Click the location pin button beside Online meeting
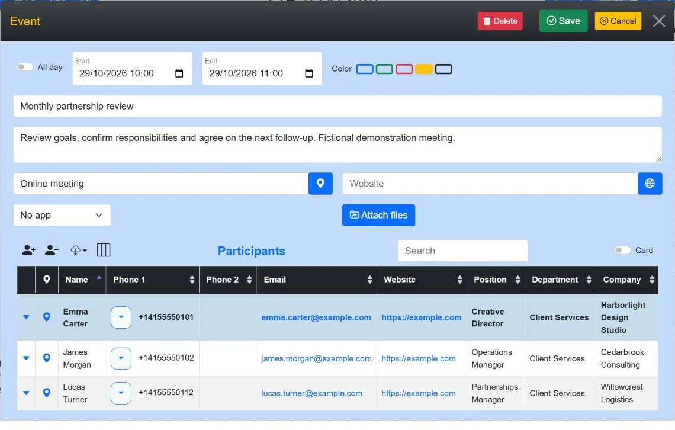Screen dimensions: 675x430 (320, 184)
